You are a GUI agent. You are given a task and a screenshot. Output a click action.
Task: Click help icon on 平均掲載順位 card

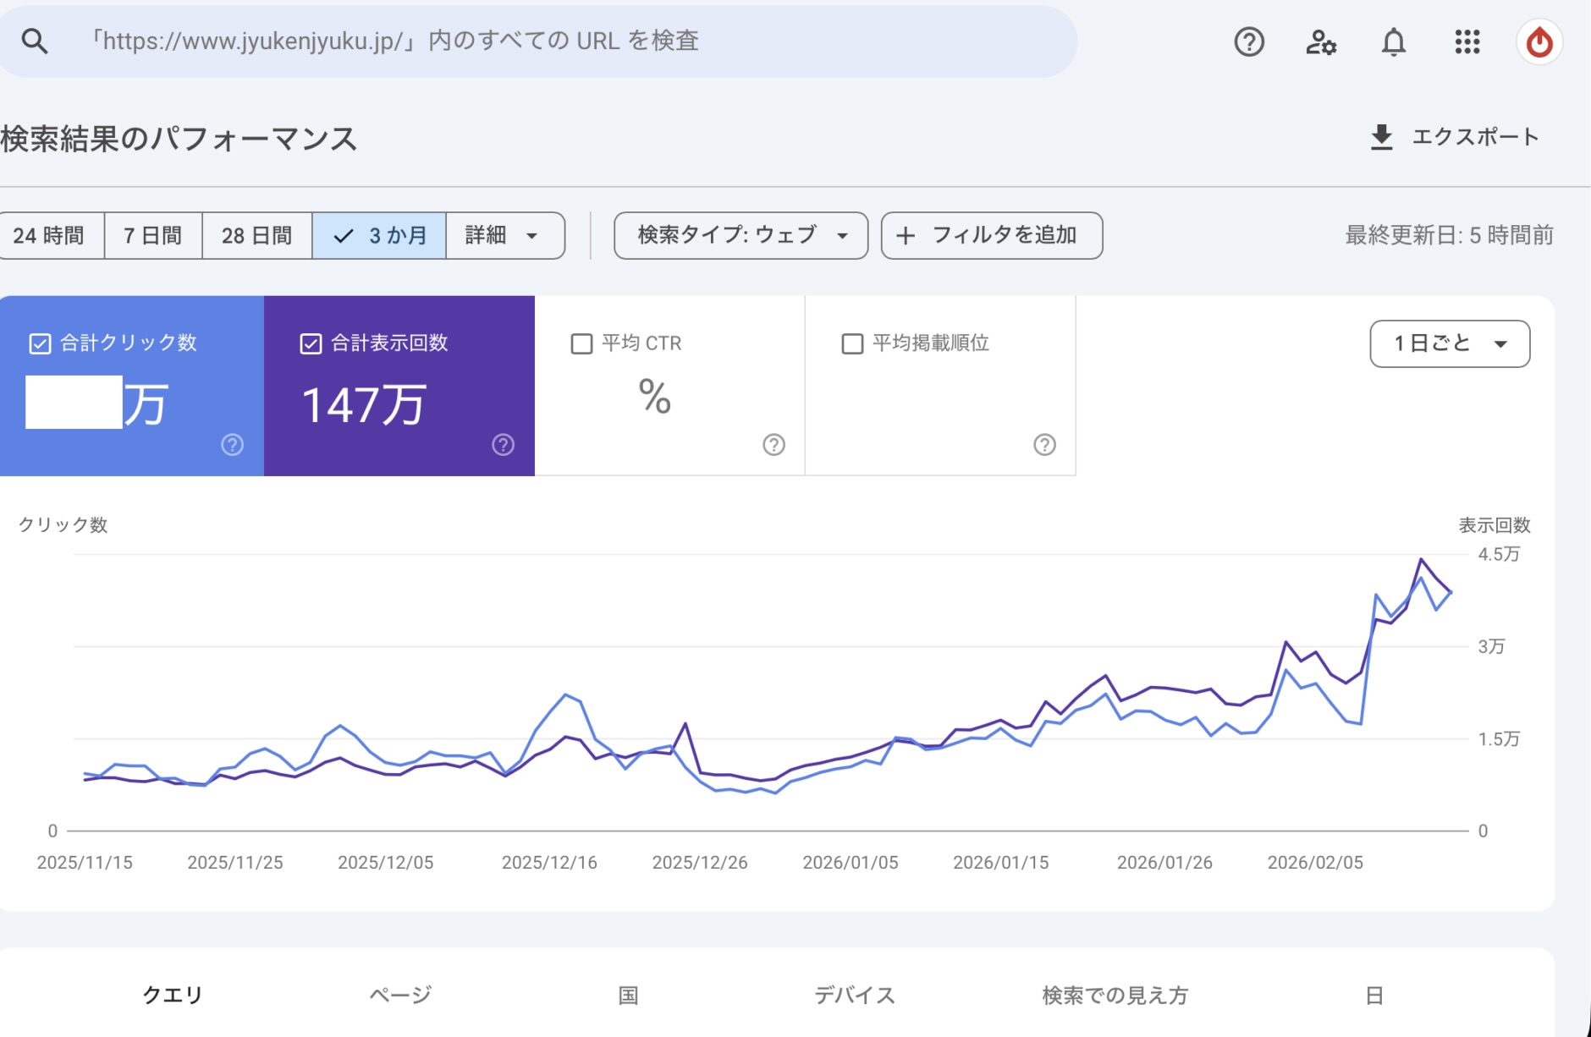coord(1044,445)
